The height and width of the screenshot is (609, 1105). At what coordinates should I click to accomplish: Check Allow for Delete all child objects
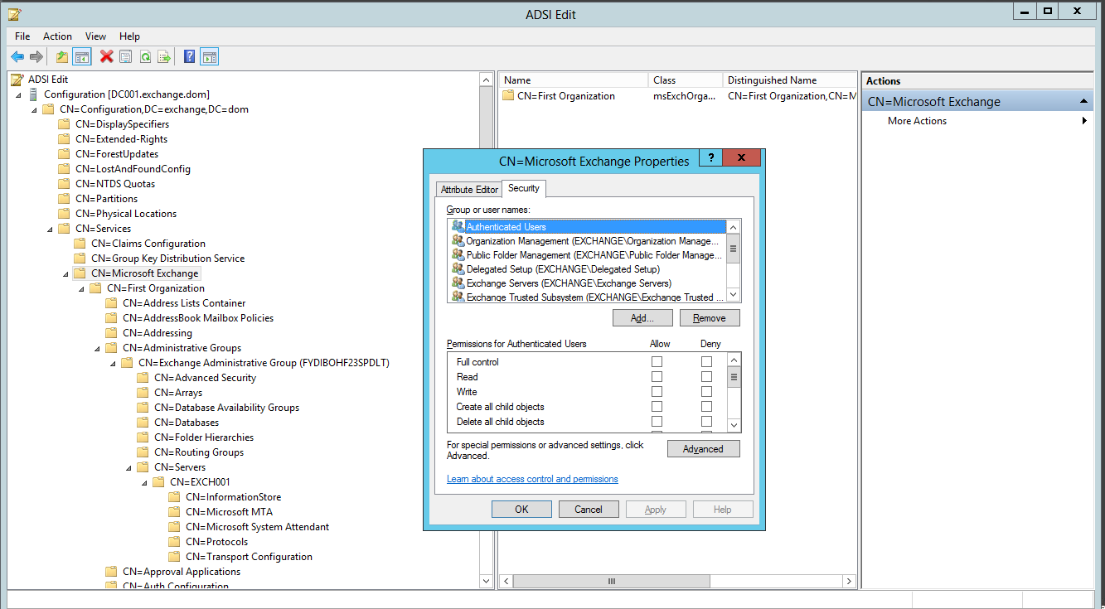click(x=657, y=422)
